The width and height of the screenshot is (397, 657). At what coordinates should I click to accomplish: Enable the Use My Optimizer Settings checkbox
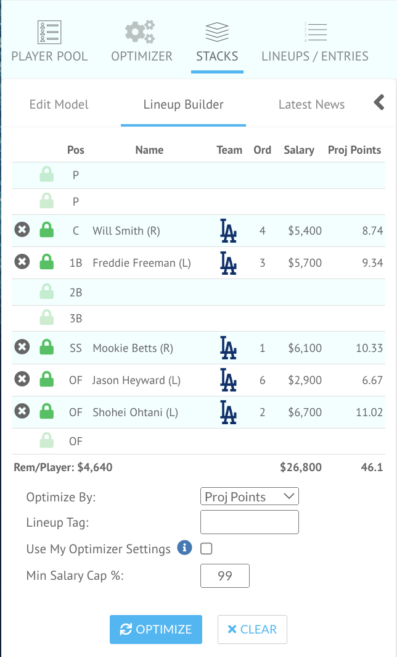pyautogui.click(x=206, y=548)
